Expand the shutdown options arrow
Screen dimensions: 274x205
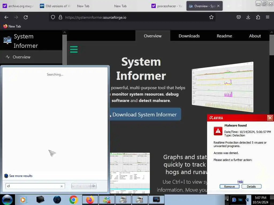(94, 186)
